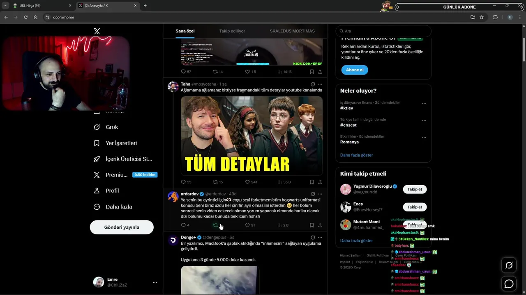This screenshot has height=295, width=526.
Task: Open more options for #ensest trend
Action: coord(424,120)
